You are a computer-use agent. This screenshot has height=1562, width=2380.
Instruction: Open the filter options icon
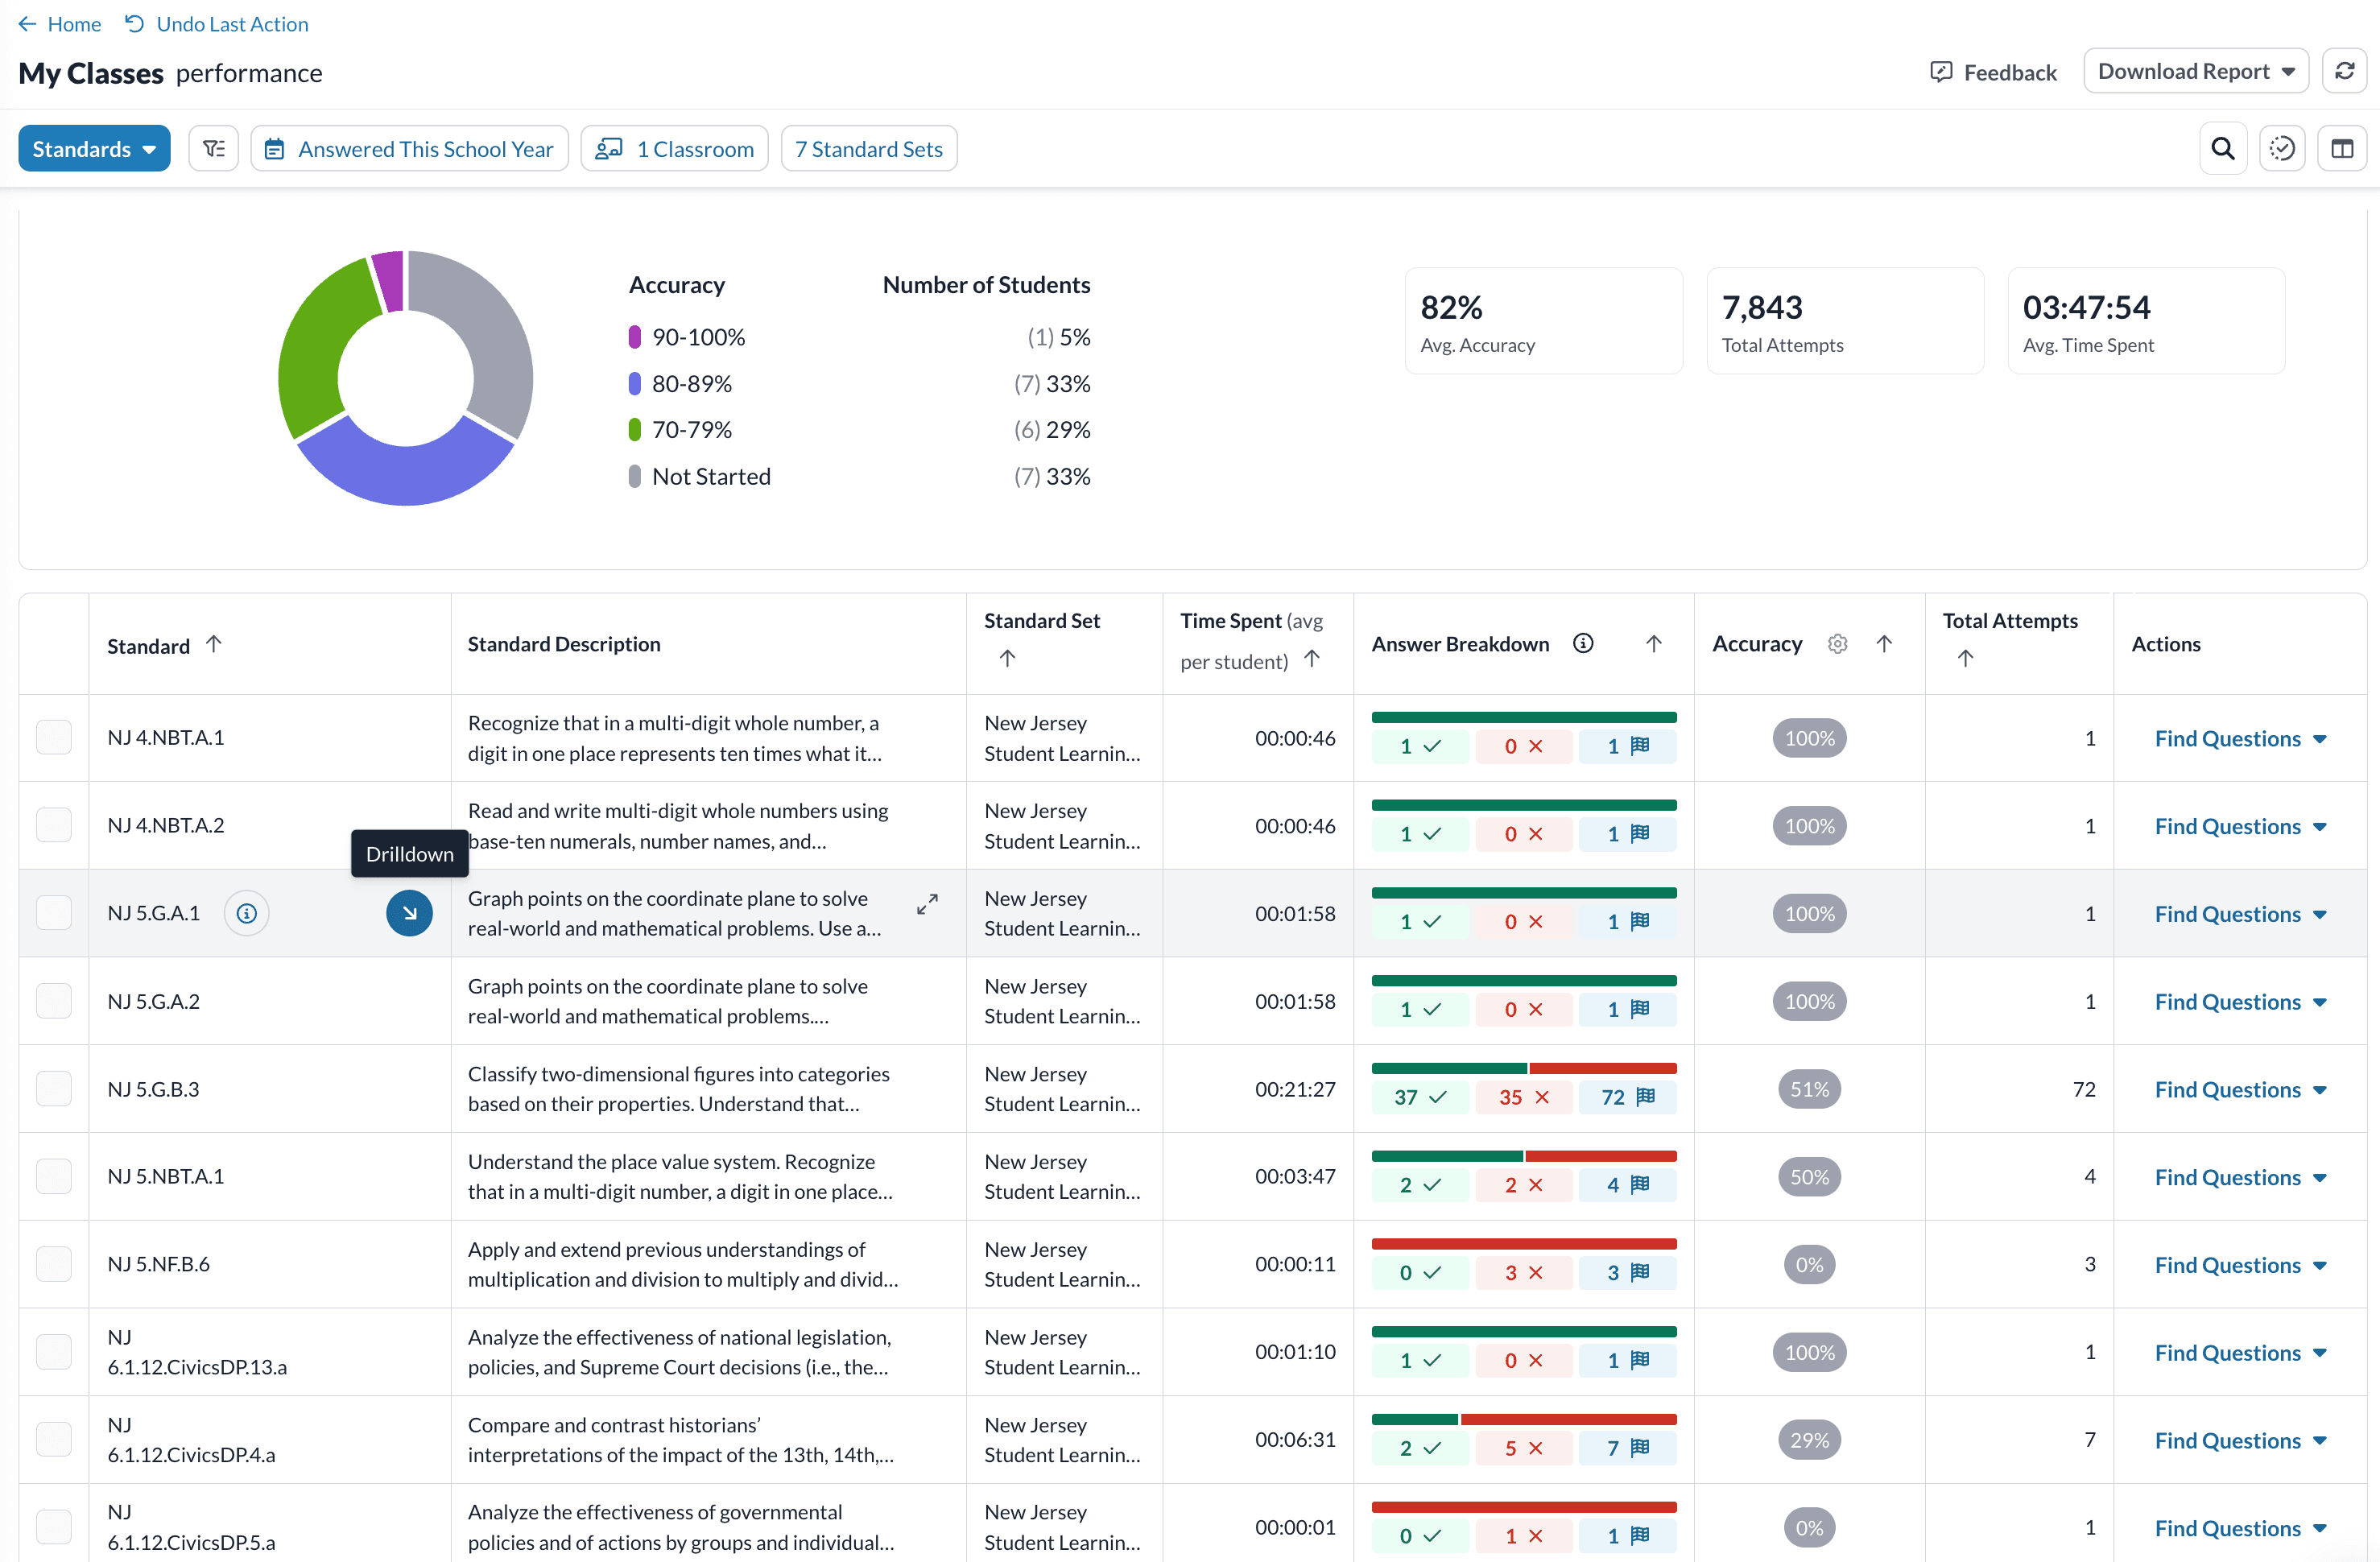point(213,149)
